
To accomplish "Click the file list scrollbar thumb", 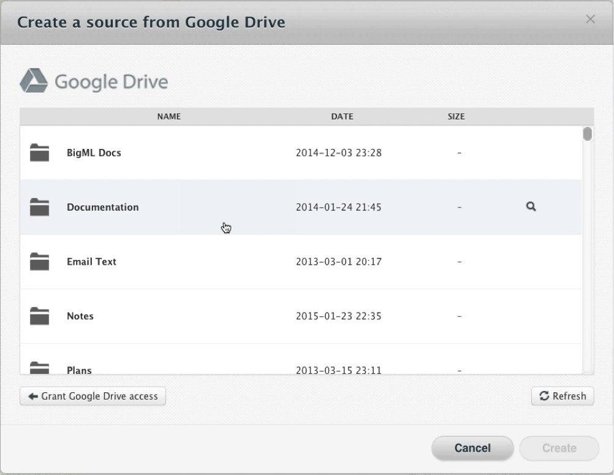I will [587, 134].
